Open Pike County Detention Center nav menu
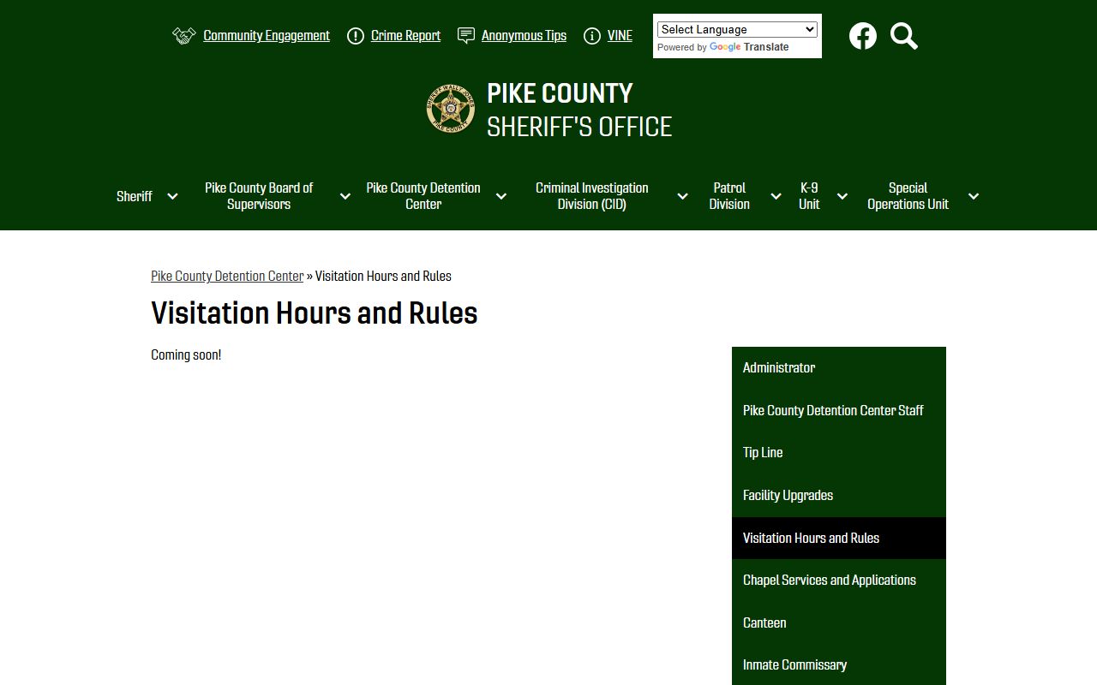 (x=423, y=196)
